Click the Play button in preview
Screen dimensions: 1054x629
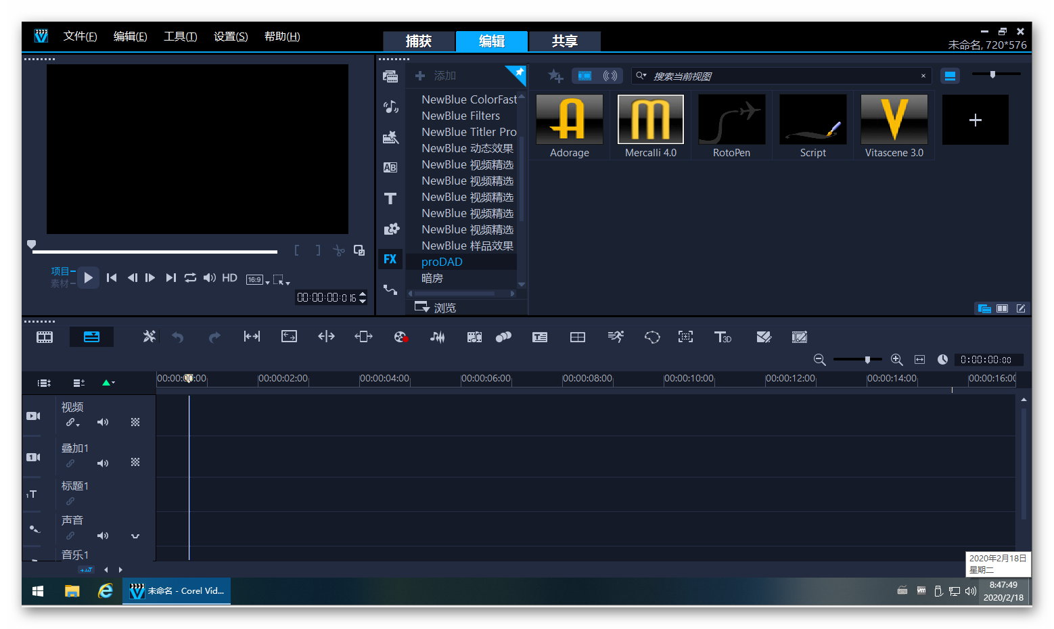point(88,278)
